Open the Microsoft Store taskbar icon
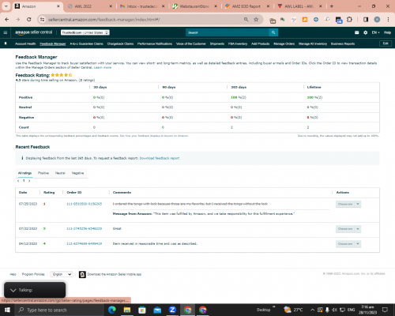 tap(142, 310)
